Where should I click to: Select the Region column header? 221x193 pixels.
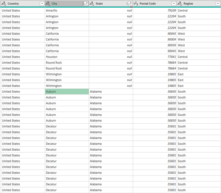[199, 4]
